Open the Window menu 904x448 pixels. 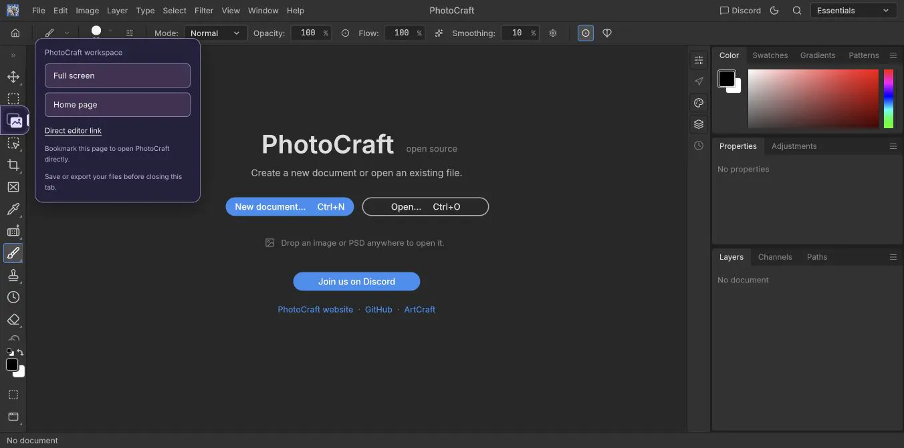click(x=263, y=11)
